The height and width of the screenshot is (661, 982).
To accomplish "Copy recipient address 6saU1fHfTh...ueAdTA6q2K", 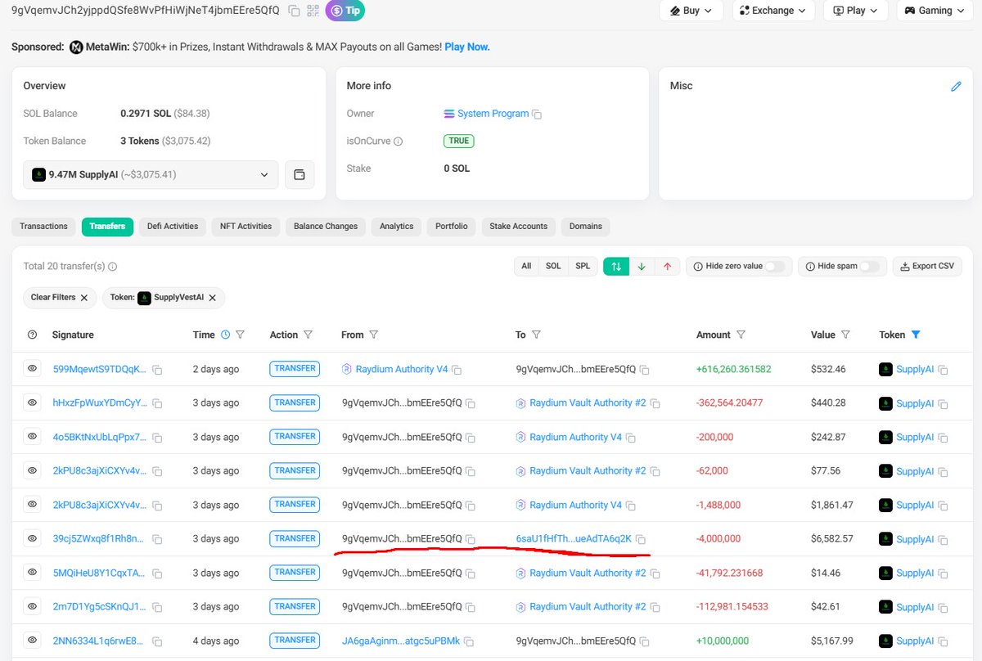I will click(641, 539).
